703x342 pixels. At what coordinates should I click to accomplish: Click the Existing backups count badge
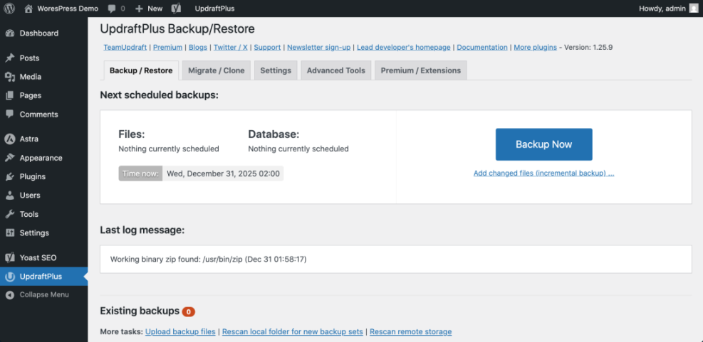click(189, 311)
